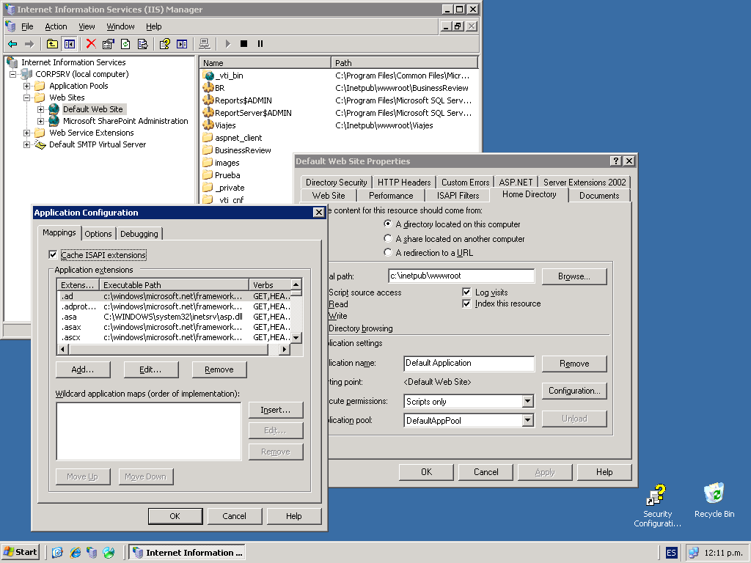
Task: Open the Security Configuration desktop shortcut
Action: point(657,506)
